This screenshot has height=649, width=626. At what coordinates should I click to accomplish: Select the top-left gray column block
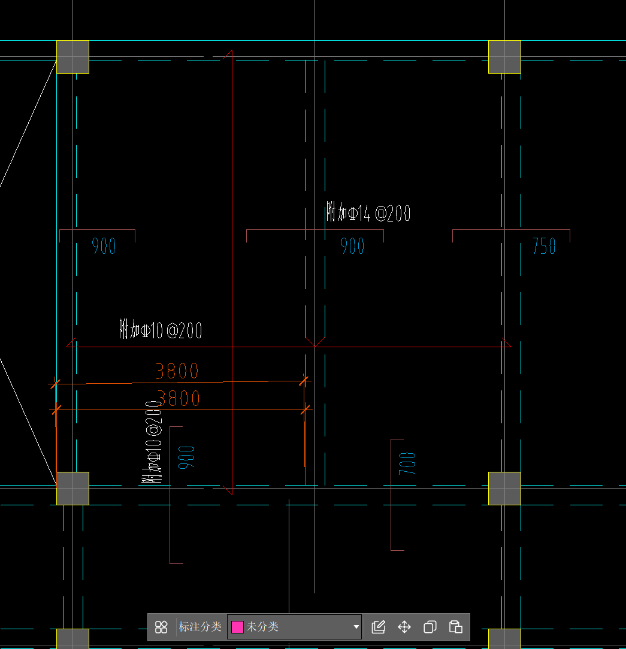(x=73, y=57)
